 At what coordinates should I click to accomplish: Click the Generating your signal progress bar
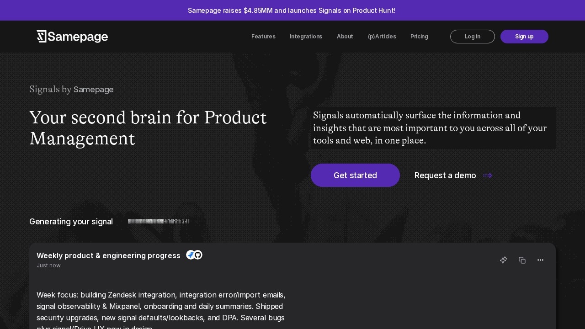coord(159,221)
